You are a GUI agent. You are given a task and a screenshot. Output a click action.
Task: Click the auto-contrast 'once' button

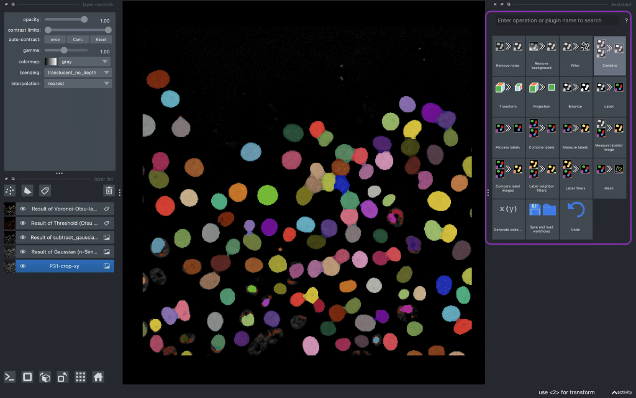(x=55, y=40)
